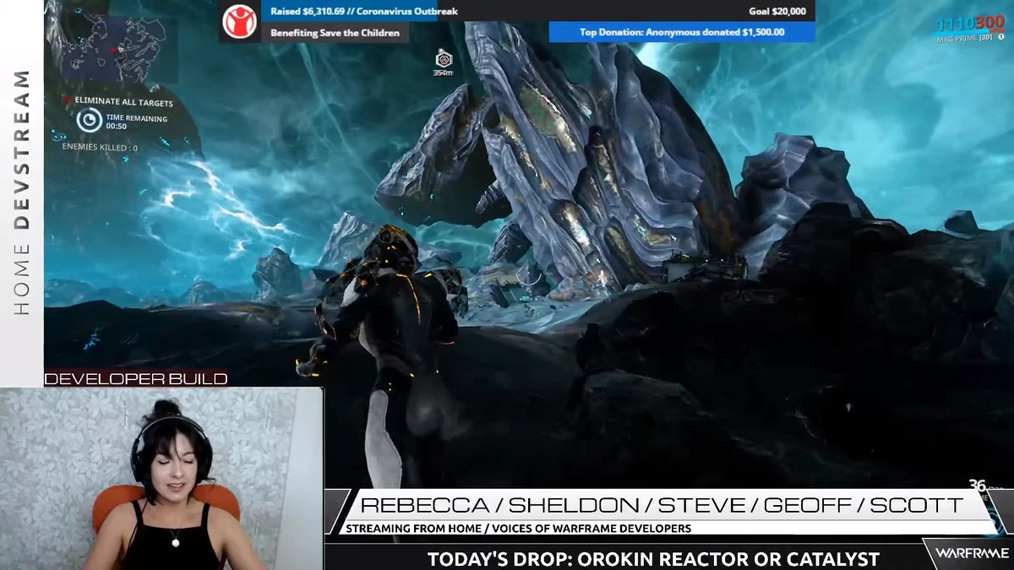
Task: Click the 'TODAY'S DROP: OROKIN REACTOR OR CATALYST' ticker
Action: point(653,559)
